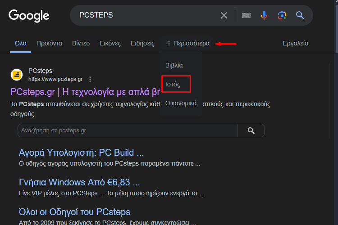The width and height of the screenshot is (338, 225).
Task: Click snippet text 'Γίνε VIP μέλος στο PCSteps'
Action: 58,193
